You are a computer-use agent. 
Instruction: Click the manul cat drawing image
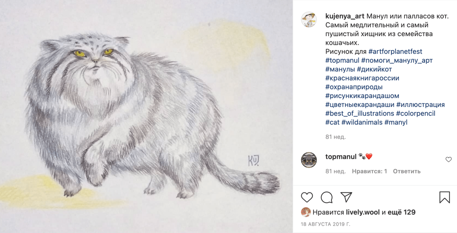click(146, 116)
